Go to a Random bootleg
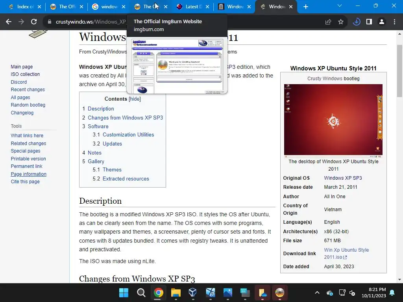 28,105
